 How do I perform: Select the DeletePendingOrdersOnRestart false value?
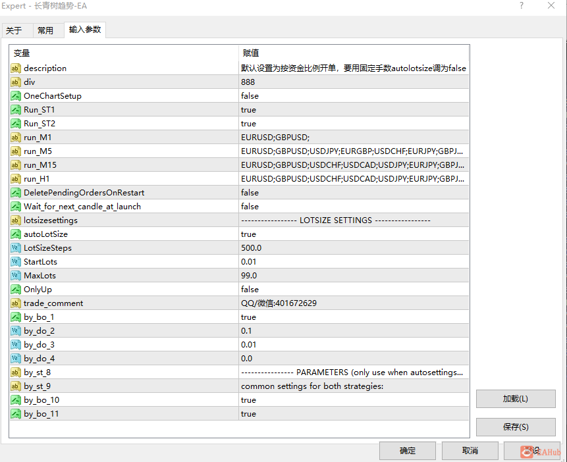click(354, 193)
